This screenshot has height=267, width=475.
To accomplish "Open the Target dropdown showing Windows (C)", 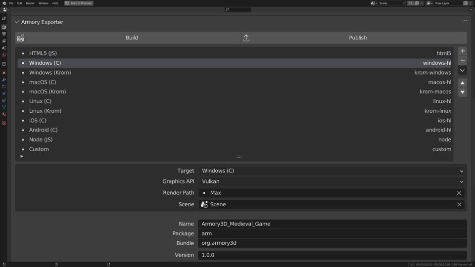I will pyautogui.click(x=332, y=171).
